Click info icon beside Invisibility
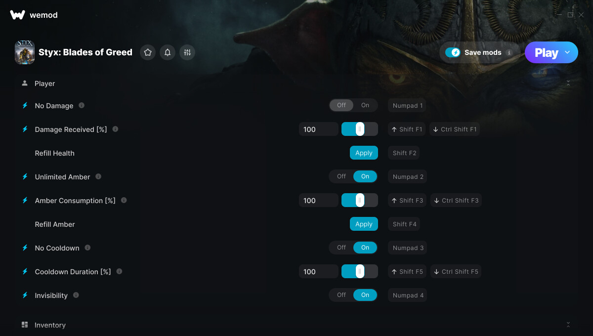 point(76,295)
